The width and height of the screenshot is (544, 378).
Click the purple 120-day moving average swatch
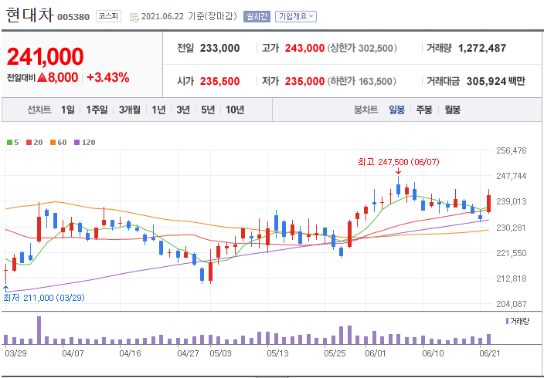point(77,143)
